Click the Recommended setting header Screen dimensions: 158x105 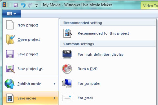[83, 23]
